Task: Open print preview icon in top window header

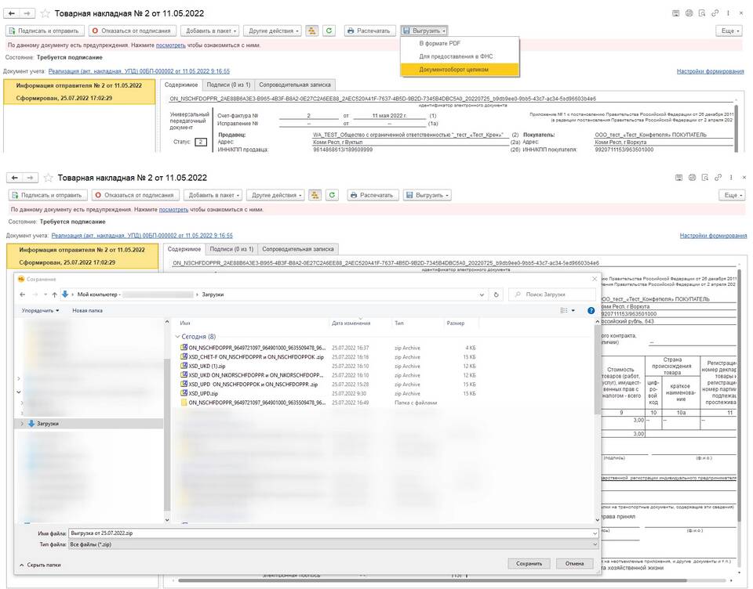Action: point(702,13)
